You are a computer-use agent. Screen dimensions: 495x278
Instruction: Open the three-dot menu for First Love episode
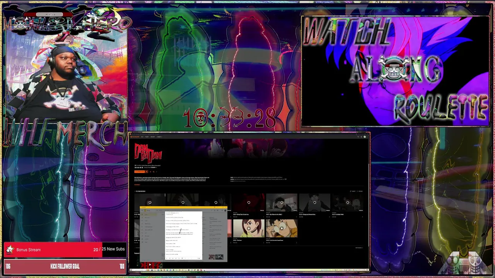click(x=264, y=242)
